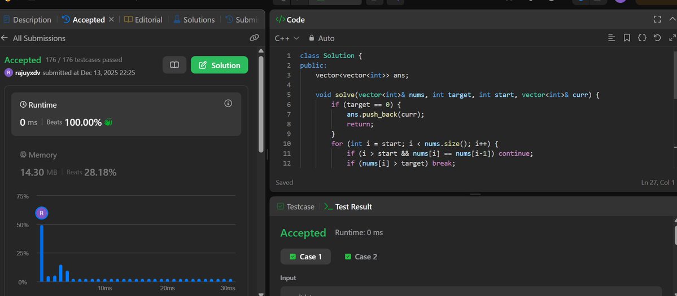The width and height of the screenshot is (677, 296).
Task: Copy submission link with chain icon
Action: 254,38
